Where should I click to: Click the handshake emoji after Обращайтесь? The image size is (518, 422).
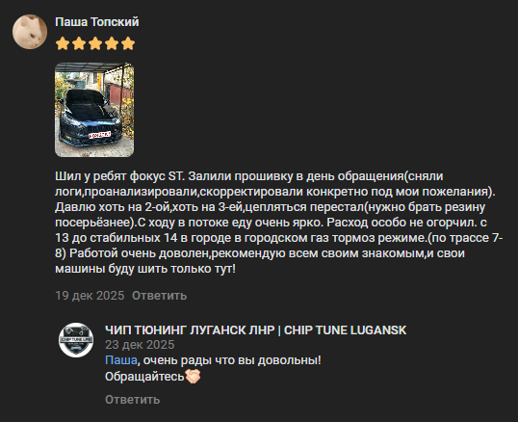193,376
